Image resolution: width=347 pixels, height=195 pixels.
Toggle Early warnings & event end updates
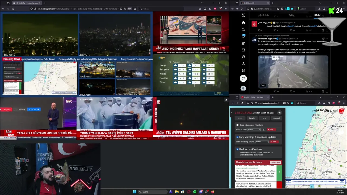pyautogui.click(x=237, y=137)
